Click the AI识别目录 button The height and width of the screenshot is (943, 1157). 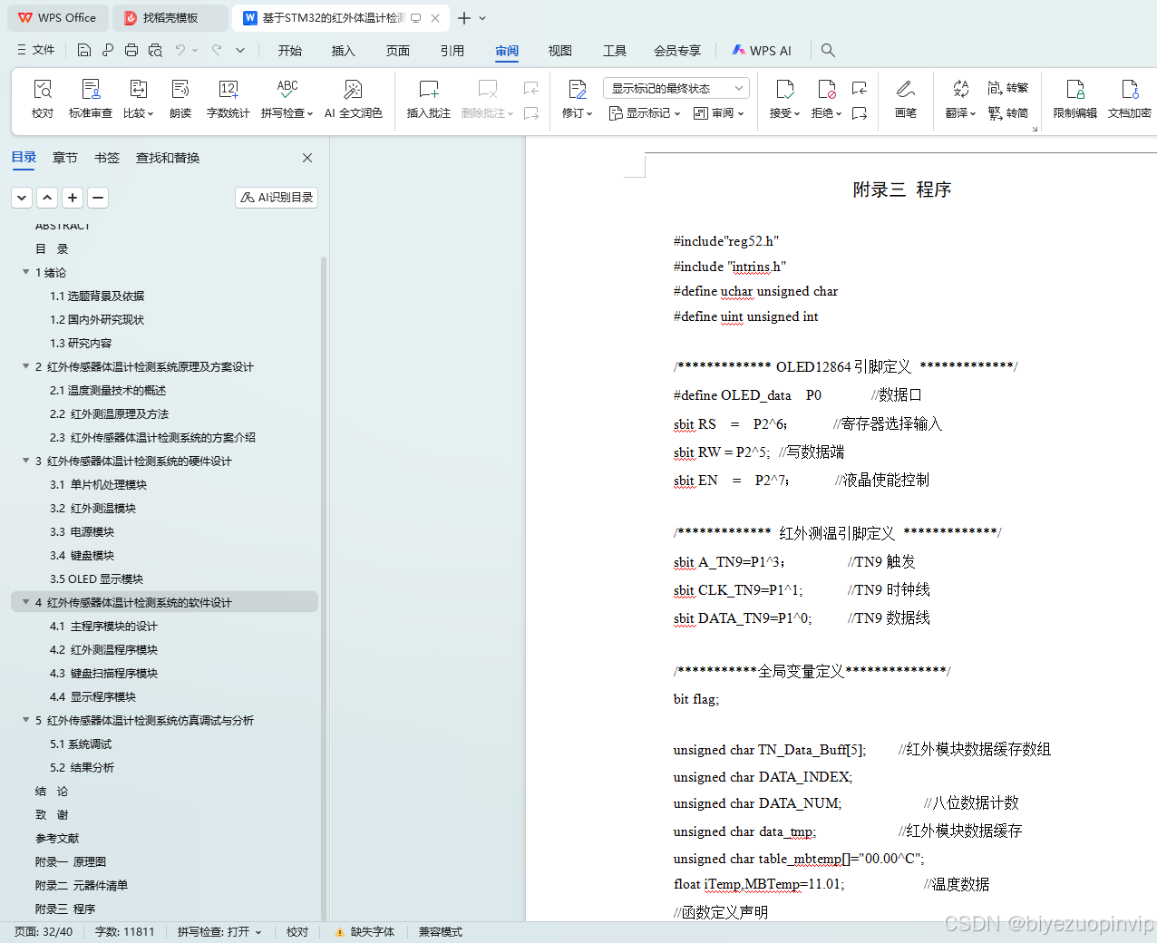click(x=276, y=197)
